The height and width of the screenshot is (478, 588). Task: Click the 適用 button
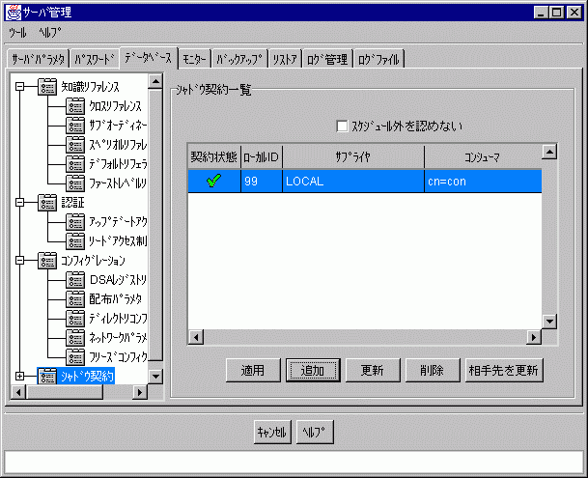[x=253, y=370]
